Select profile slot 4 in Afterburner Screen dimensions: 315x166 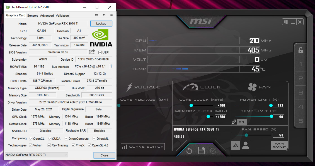301,107
